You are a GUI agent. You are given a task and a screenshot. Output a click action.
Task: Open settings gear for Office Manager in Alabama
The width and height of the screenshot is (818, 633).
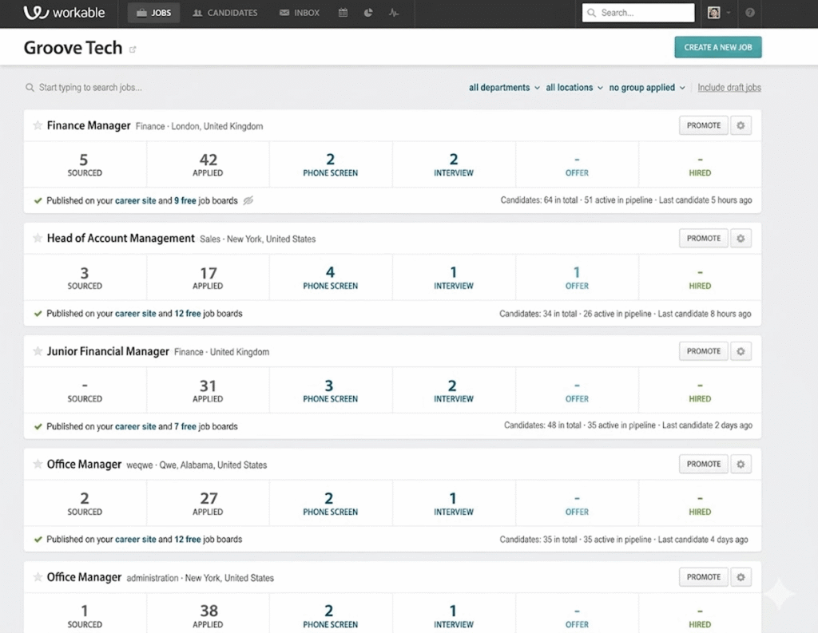click(741, 464)
